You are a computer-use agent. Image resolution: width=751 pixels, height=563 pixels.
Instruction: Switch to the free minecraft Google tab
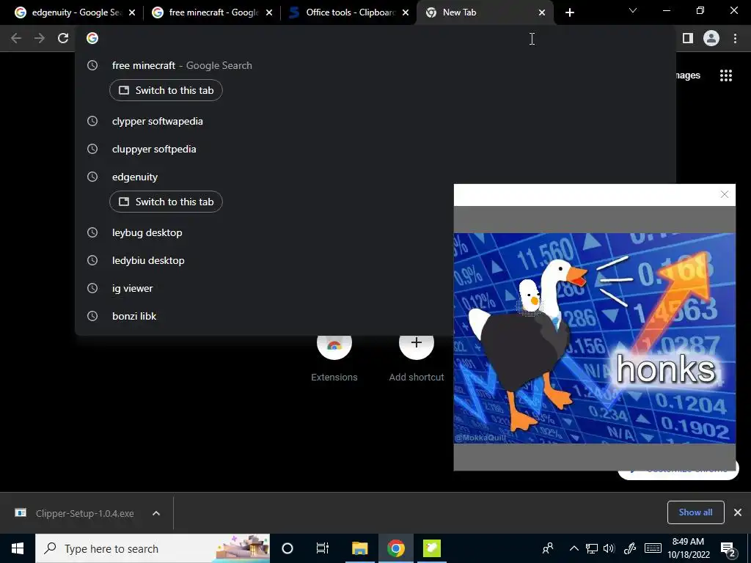206,12
